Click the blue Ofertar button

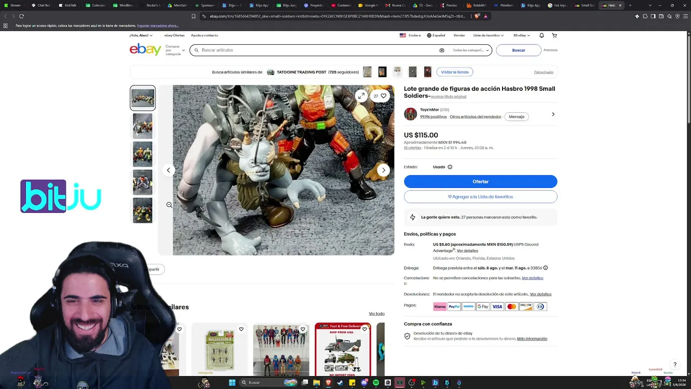pyautogui.click(x=480, y=182)
